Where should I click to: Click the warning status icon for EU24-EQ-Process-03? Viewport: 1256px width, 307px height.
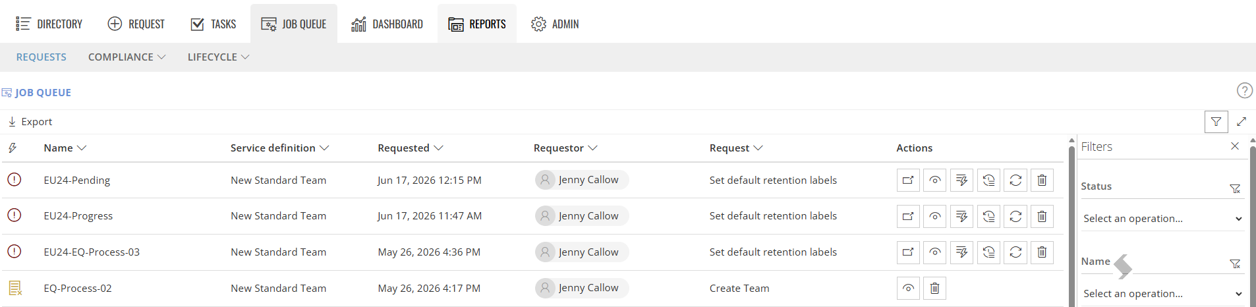14,251
